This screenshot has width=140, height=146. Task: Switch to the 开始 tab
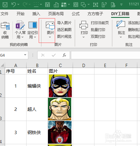(x=20, y=14)
